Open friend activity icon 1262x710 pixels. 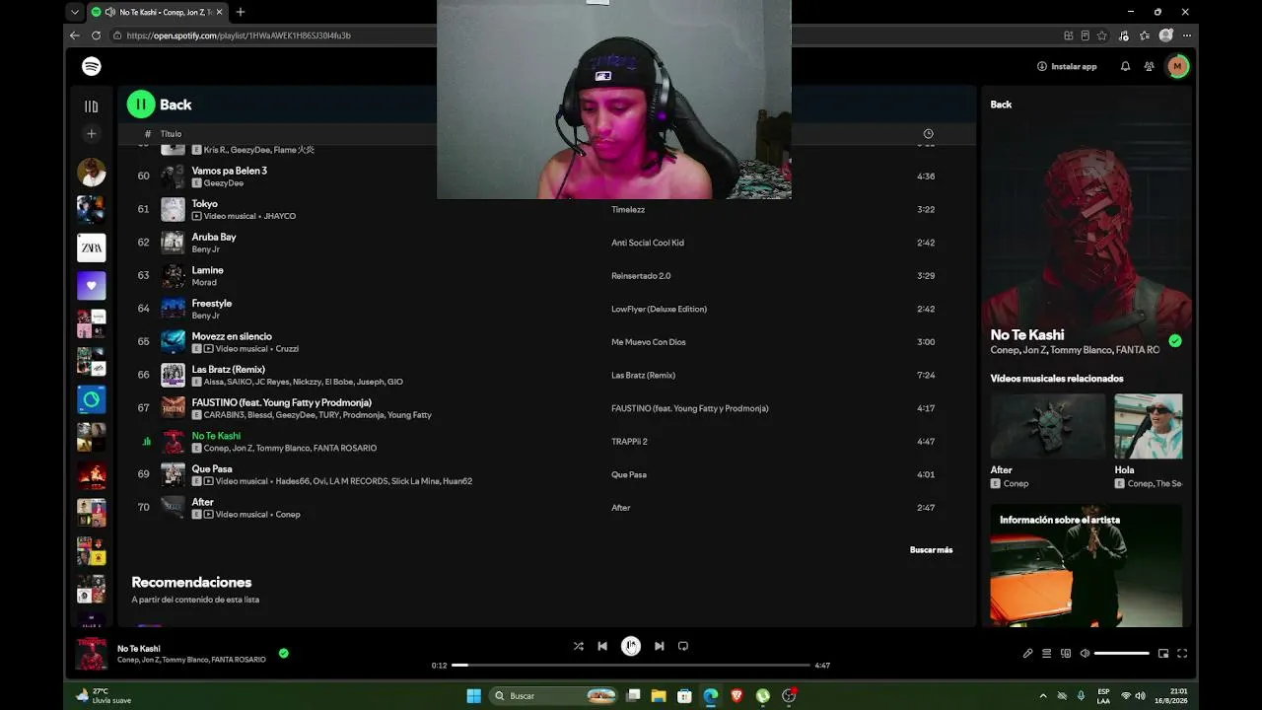pos(1149,66)
